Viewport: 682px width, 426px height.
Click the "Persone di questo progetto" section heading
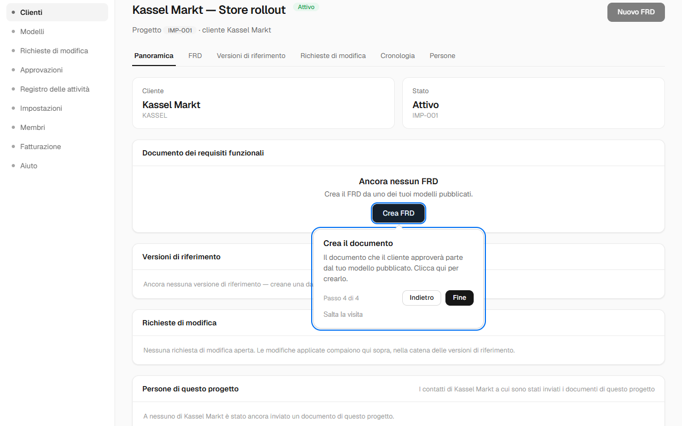(x=190, y=389)
